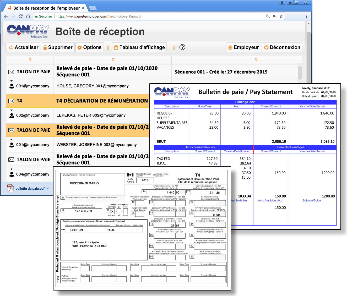347x296 pixels.
Task: Click Earning/Gains header on pay statement
Action: click(x=245, y=102)
